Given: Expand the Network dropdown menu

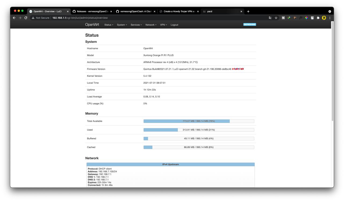Looking at the screenshot, I should pos(151,25).
